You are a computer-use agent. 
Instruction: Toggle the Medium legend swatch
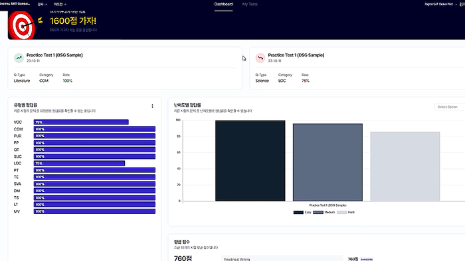tap(318, 212)
